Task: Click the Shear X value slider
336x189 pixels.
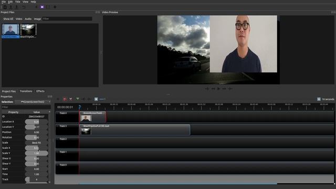Action: click(36, 159)
